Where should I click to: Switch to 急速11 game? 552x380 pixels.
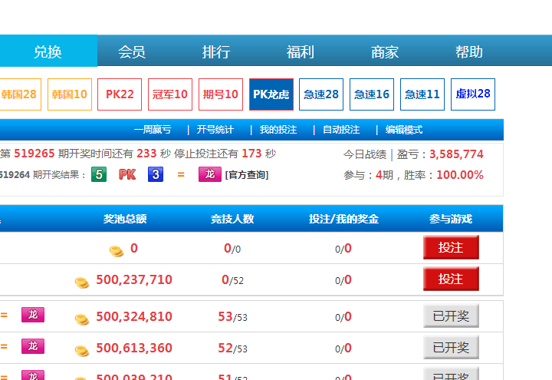pyautogui.click(x=422, y=94)
